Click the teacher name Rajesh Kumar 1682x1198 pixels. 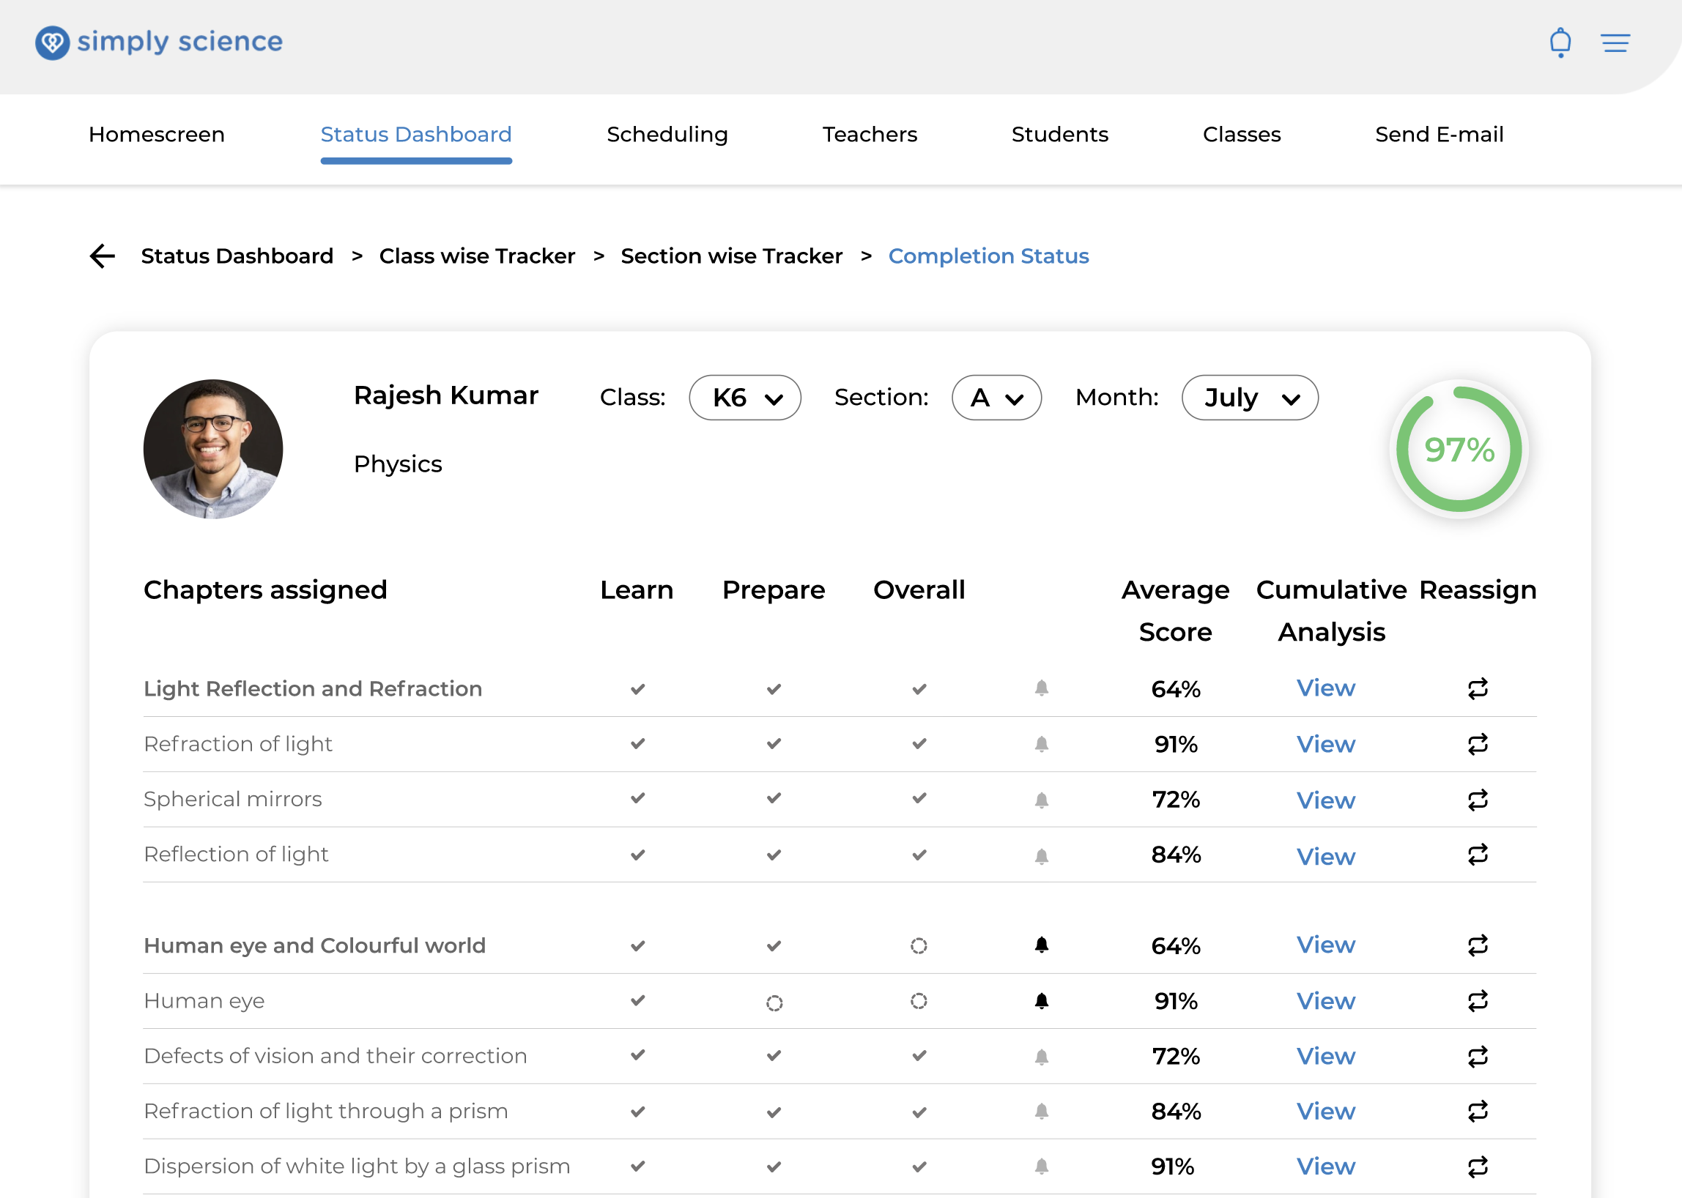446,395
